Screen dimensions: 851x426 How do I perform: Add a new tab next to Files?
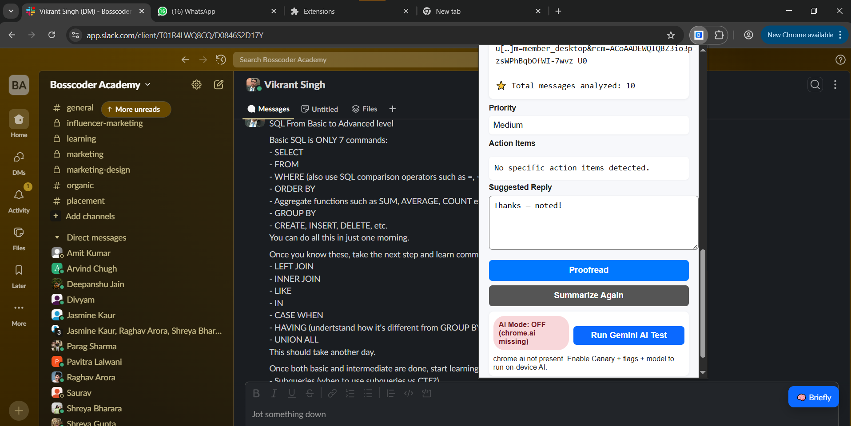392,109
